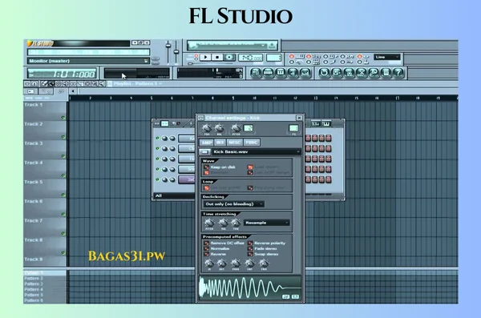
Task: Click the Track 8 label
Action: click(34, 240)
